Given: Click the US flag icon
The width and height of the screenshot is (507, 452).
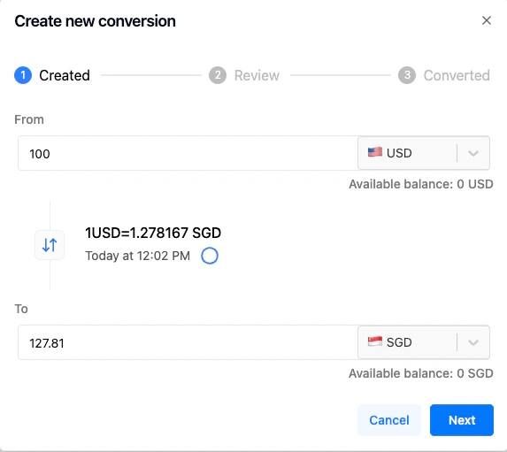Looking at the screenshot, I should [375, 152].
